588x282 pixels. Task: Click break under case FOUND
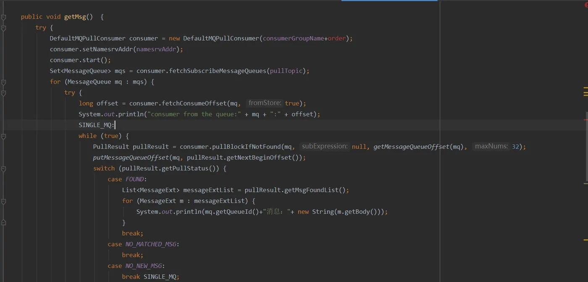click(x=133, y=233)
